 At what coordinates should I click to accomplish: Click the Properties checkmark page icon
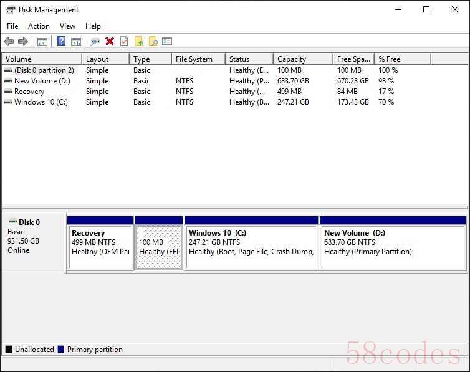[124, 41]
